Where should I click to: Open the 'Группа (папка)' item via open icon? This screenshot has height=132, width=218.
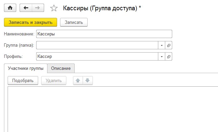(x=169, y=45)
